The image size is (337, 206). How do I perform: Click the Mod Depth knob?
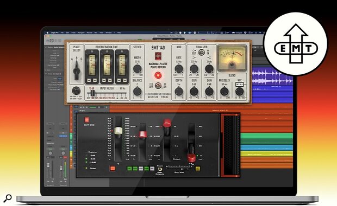(179, 92)
